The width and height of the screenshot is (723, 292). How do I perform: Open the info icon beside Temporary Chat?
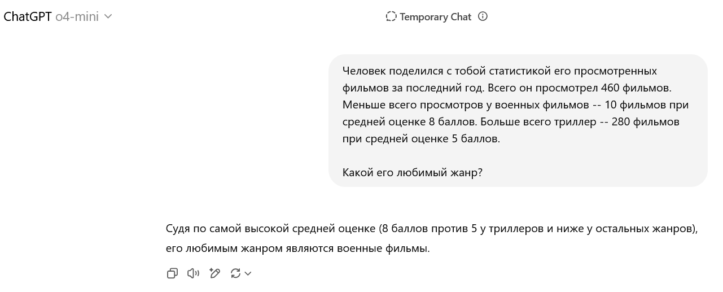pos(483,16)
